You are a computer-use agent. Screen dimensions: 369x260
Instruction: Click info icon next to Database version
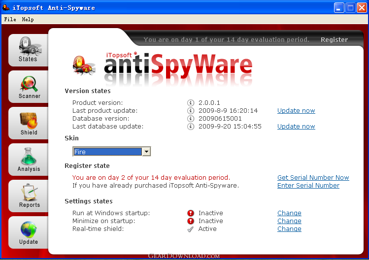coord(191,119)
